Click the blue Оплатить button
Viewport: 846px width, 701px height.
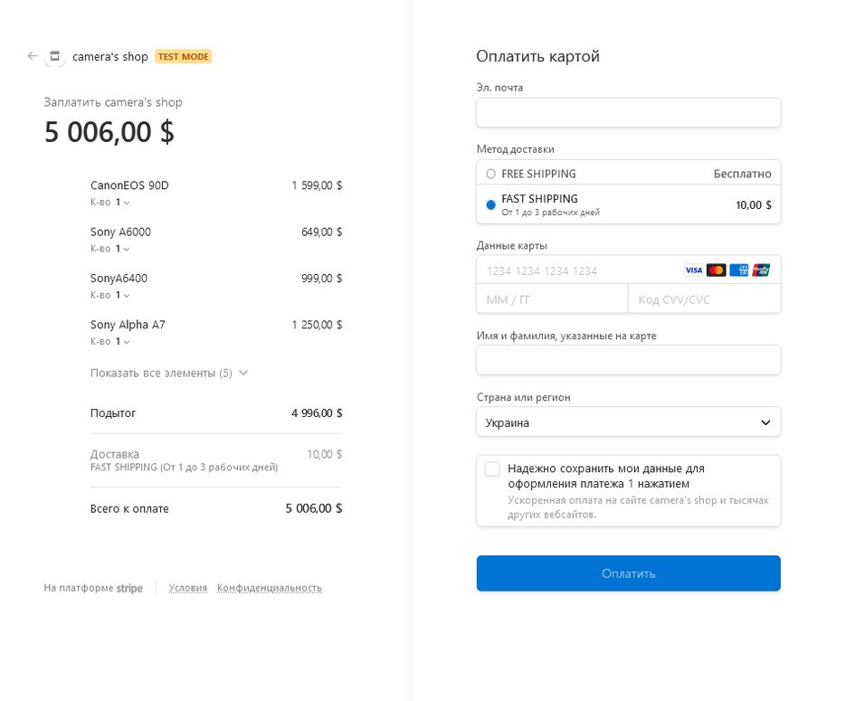pos(629,573)
